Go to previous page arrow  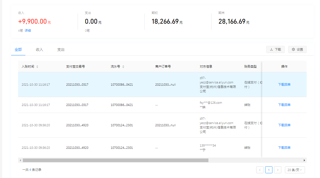point(260,170)
